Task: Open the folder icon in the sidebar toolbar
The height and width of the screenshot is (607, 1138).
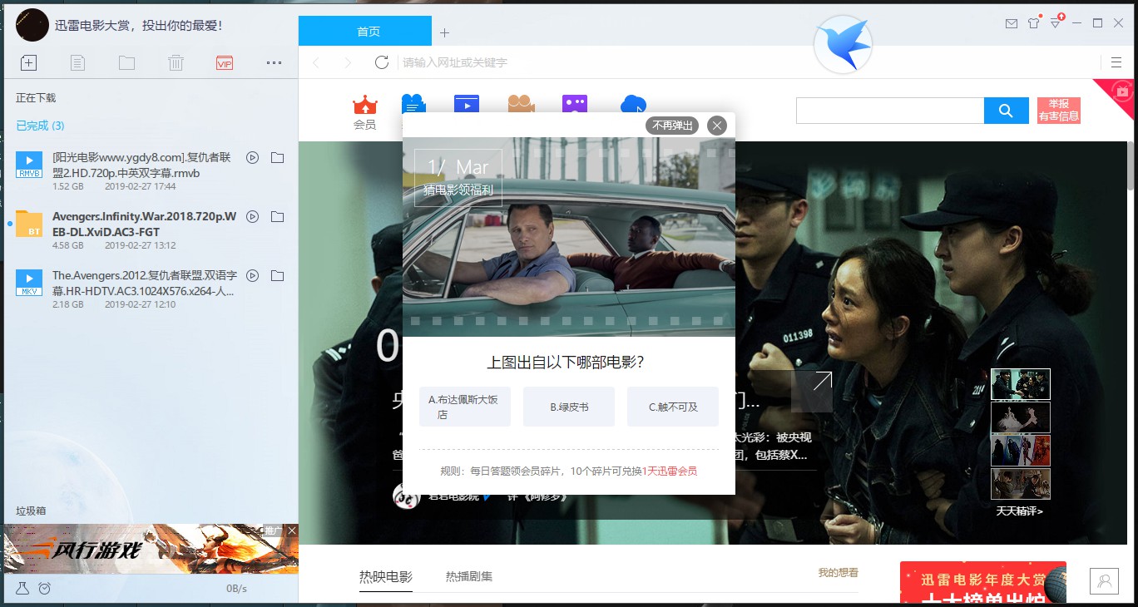Action: (x=126, y=62)
